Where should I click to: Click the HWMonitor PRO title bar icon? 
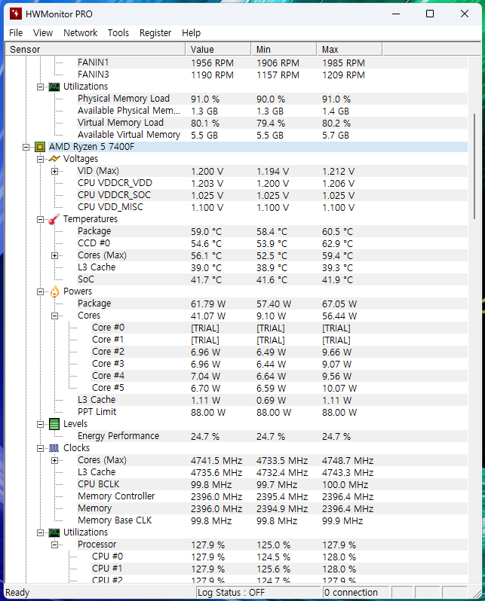coord(15,14)
